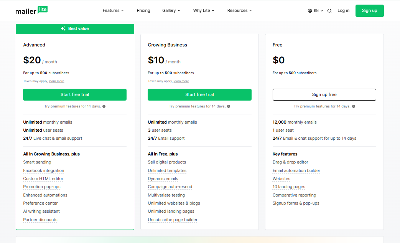Click the 1 user seat text
Image resolution: width=400 pixels, height=243 pixels.
click(283, 130)
